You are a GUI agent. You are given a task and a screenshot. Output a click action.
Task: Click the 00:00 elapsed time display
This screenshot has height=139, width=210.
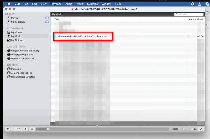(x=175, y=129)
